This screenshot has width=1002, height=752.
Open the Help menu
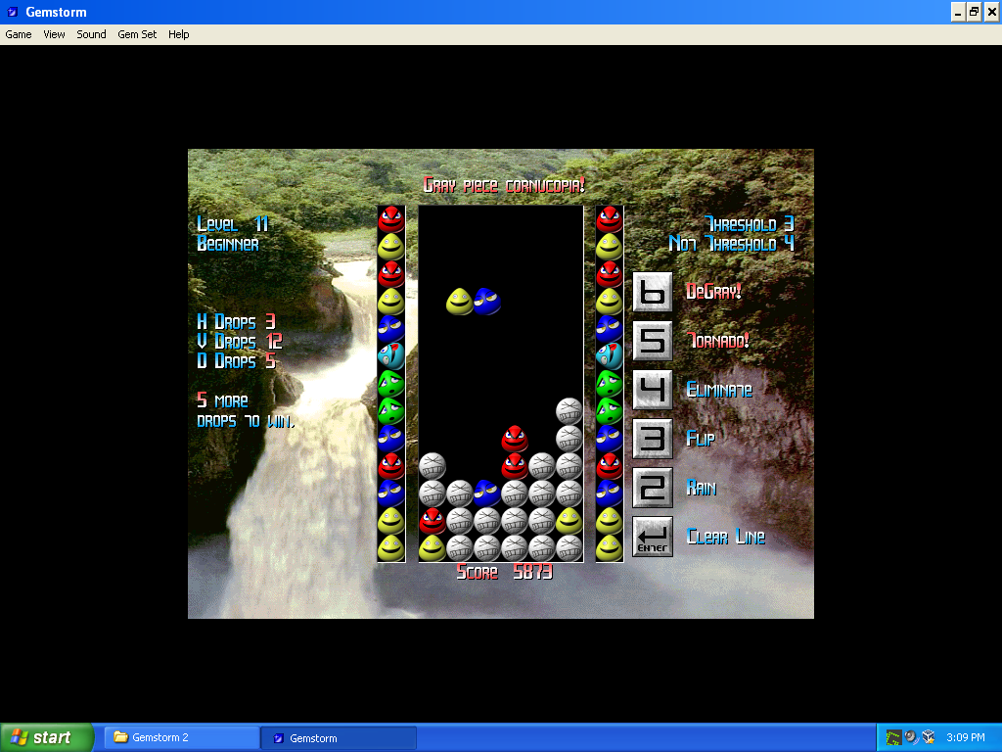pos(178,34)
